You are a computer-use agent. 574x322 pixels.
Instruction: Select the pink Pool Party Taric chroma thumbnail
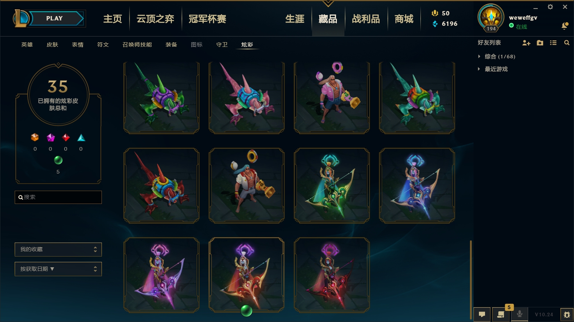pyautogui.click(x=332, y=98)
